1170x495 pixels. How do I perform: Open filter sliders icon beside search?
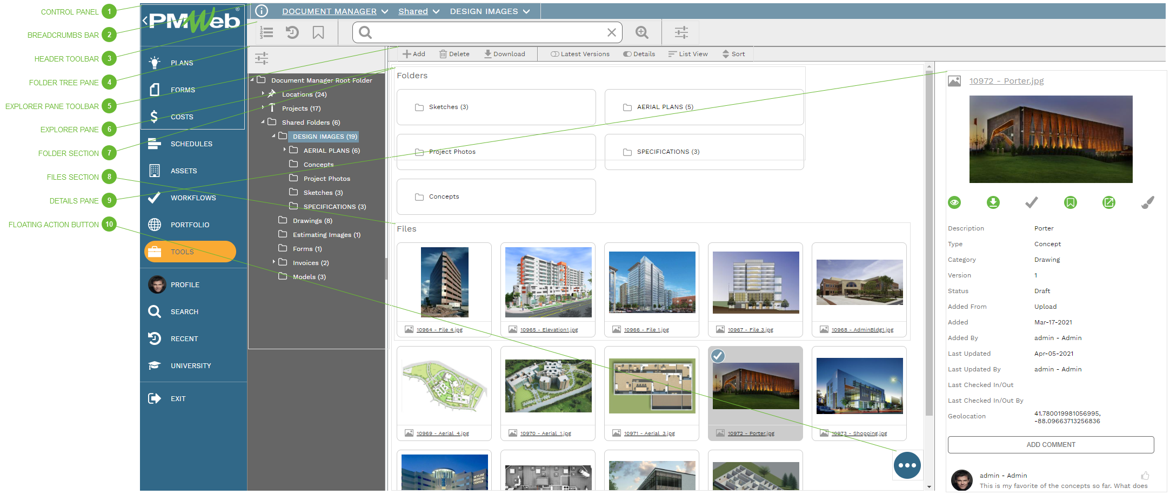pos(681,33)
